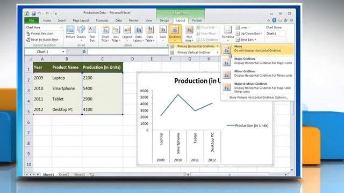Click the Save icon in quick access toolbar
Viewport: 344px width, 193px height.
[33, 13]
